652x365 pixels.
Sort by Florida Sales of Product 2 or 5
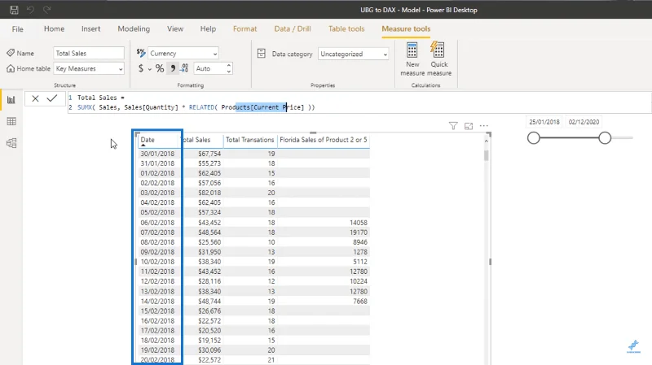pos(324,140)
